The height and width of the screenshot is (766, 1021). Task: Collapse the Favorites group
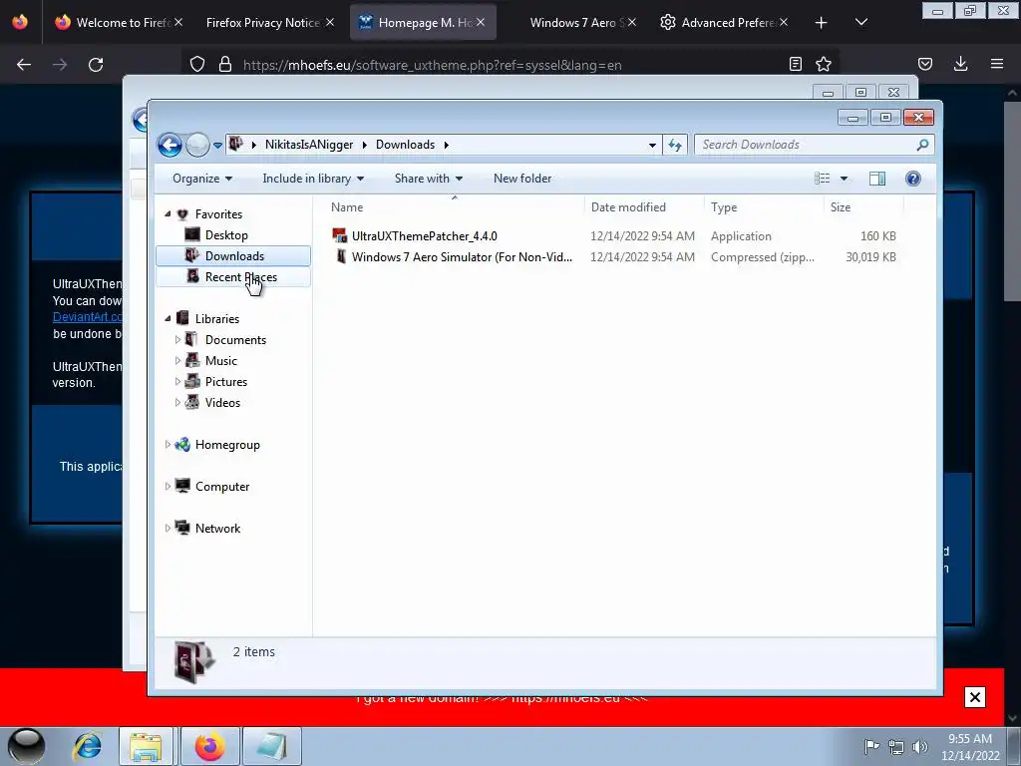pos(168,213)
